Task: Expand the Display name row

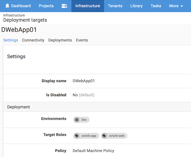Action: click(x=97, y=81)
